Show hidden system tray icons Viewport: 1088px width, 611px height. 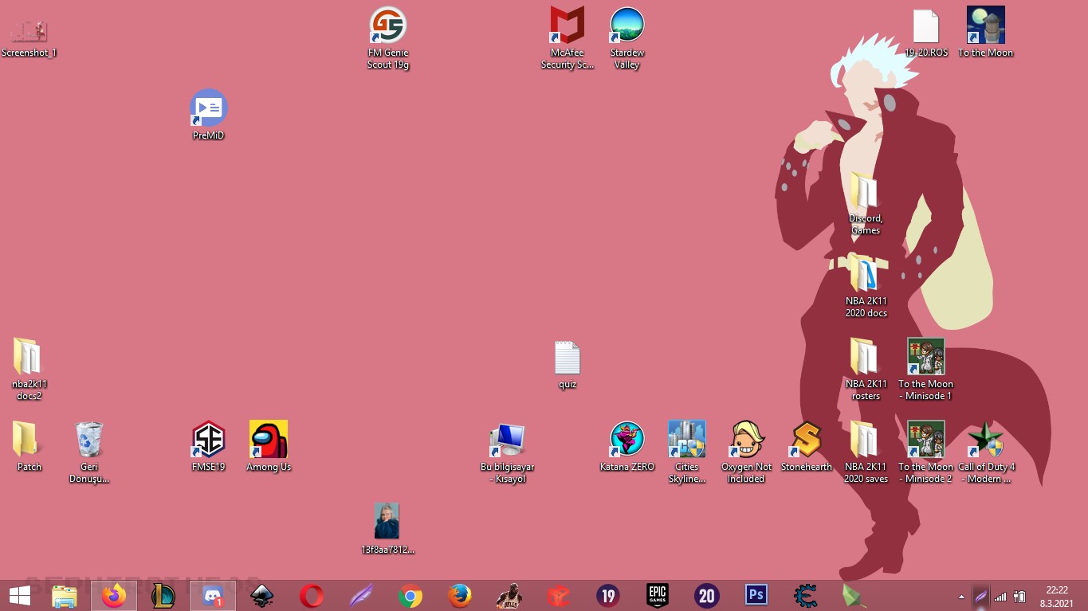pyautogui.click(x=961, y=596)
